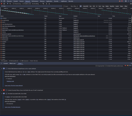Stop recording network log
132x116 pixels.
pos(2,4)
